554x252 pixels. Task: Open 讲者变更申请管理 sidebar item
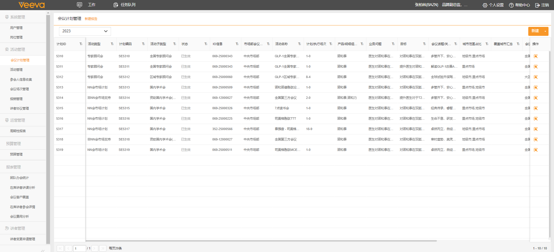click(x=23, y=239)
